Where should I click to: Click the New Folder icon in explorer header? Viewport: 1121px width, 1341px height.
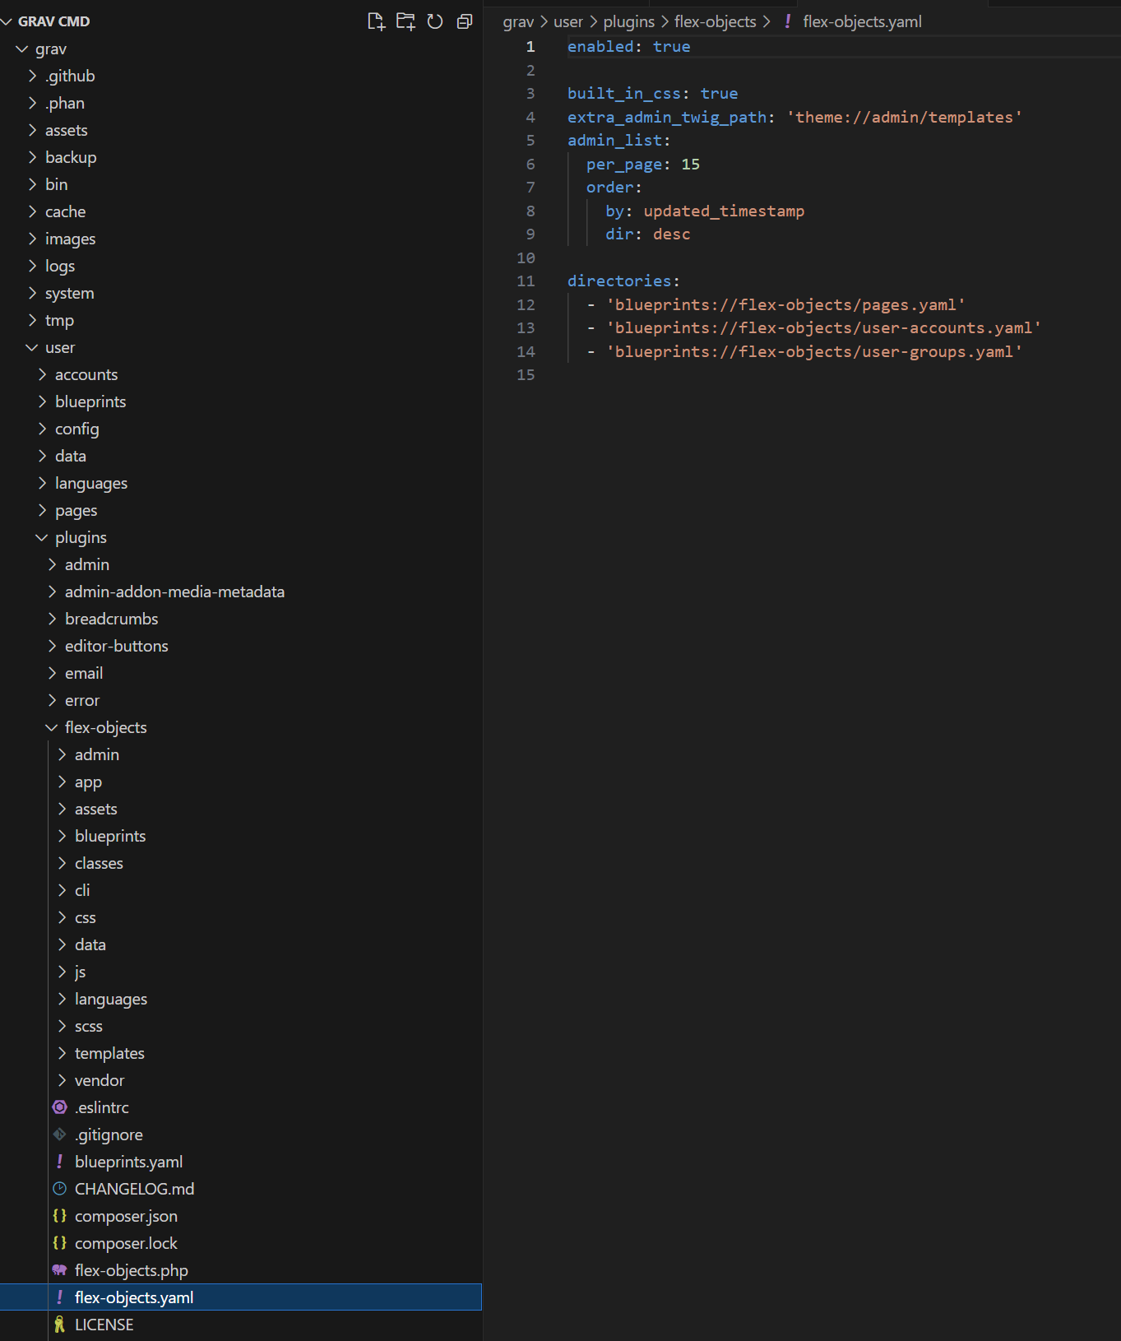point(405,21)
